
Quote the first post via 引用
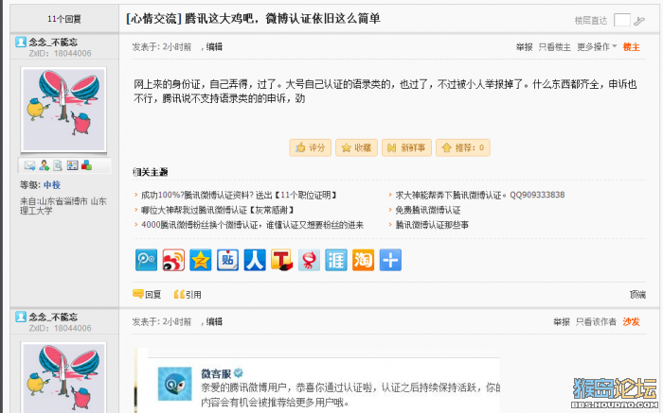[x=188, y=295]
